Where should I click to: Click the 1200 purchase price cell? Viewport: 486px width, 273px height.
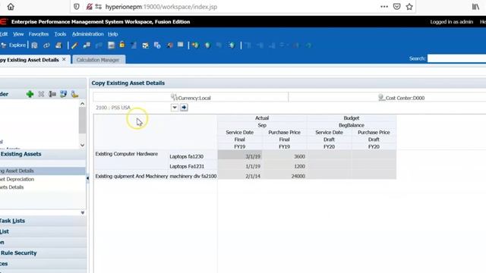(x=285, y=166)
